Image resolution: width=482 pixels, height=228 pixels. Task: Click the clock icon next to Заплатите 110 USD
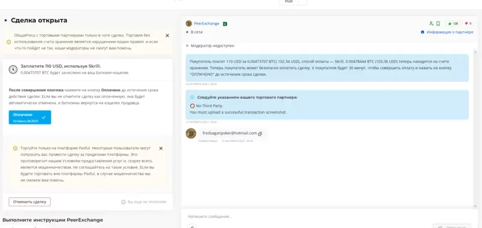coord(13,69)
